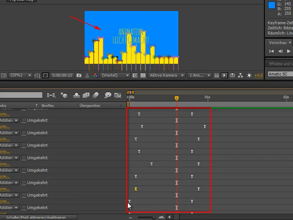Click the T column header

tap(36, 106)
